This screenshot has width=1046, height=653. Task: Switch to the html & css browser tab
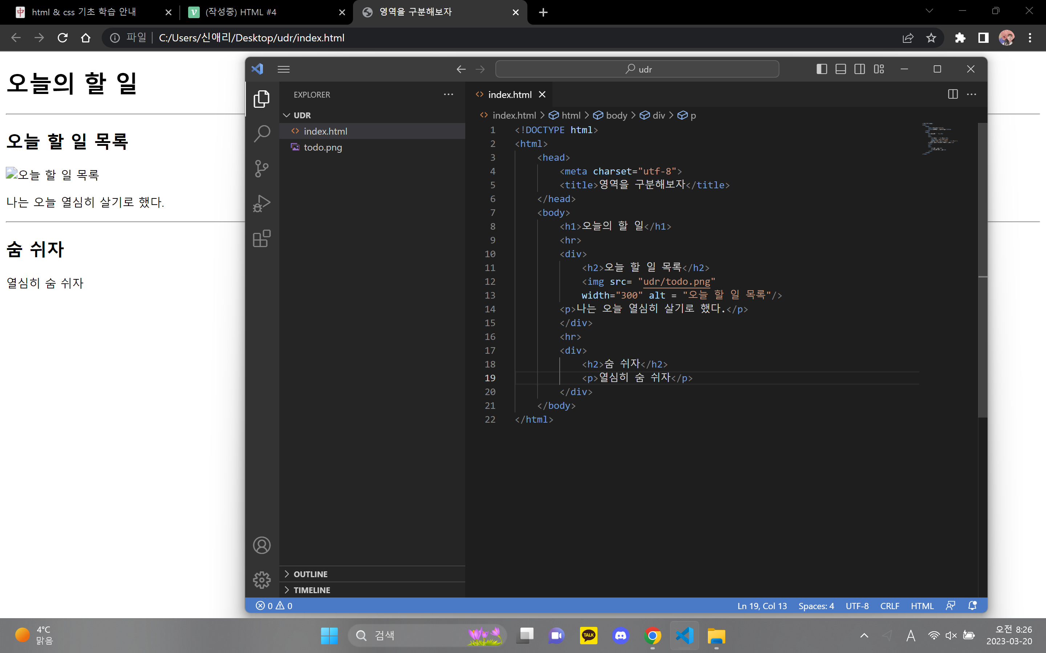(x=84, y=12)
